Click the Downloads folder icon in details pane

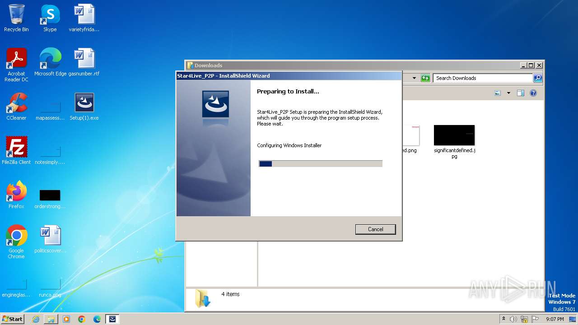pyautogui.click(x=203, y=298)
